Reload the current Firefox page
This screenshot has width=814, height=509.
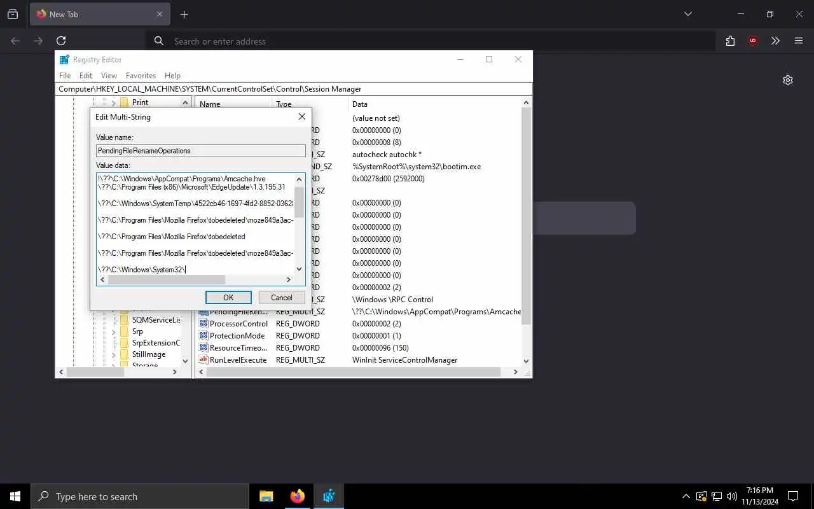61,41
